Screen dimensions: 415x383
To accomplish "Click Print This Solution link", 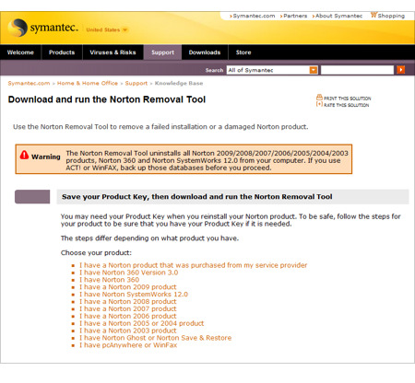I will 348,99.
